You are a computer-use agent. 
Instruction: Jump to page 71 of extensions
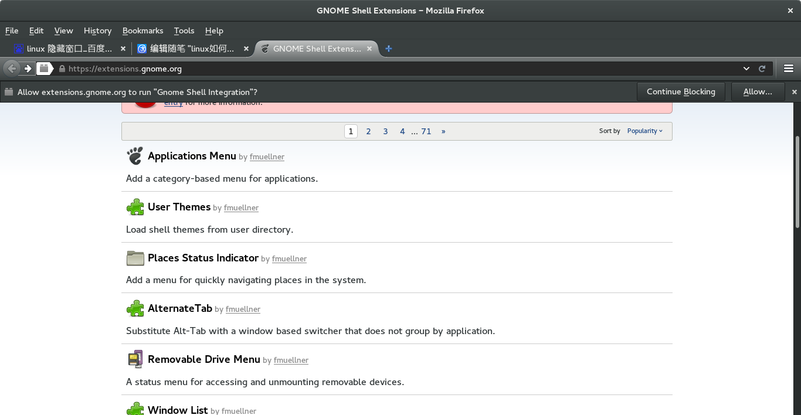pos(426,131)
